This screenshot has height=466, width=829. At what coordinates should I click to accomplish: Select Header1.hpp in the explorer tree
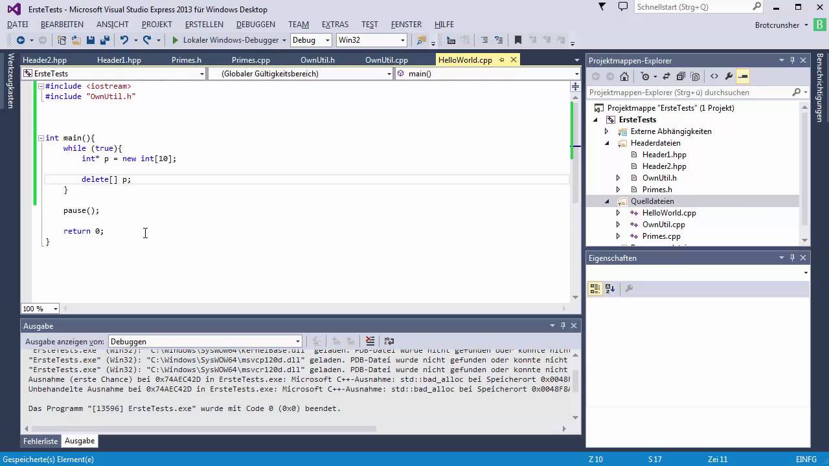pyautogui.click(x=664, y=155)
